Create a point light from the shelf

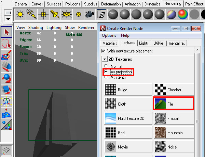click(43, 14)
